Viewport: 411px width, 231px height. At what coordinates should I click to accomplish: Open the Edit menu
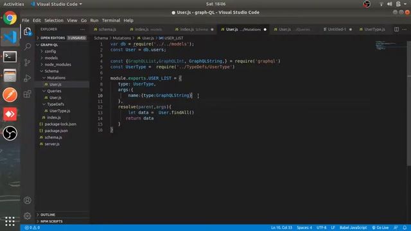point(37,21)
